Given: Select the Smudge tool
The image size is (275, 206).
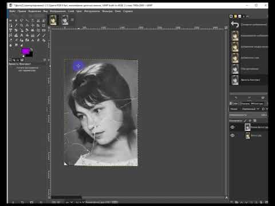Looking at the screenshot, I should point(16,45).
